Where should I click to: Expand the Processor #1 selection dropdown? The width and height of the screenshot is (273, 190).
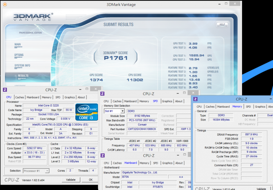point(36,171)
